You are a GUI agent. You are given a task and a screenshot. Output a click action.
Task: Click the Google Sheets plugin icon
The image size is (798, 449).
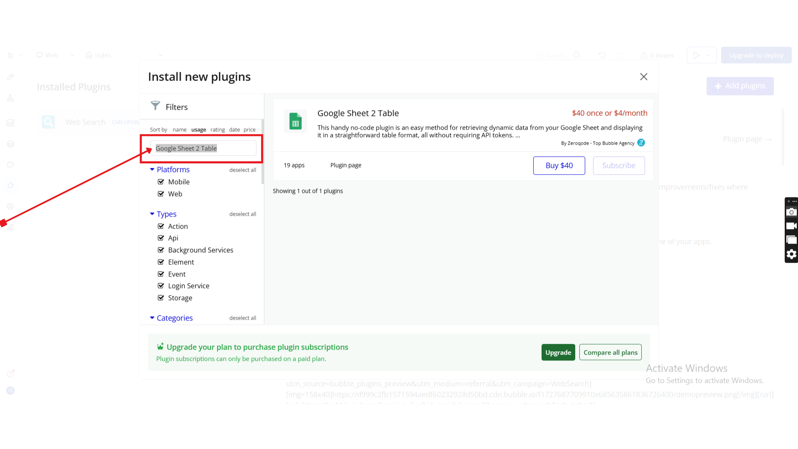[295, 121]
